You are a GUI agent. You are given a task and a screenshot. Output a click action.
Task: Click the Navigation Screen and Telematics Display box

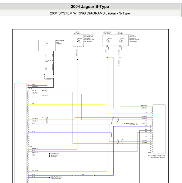click(159, 129)
